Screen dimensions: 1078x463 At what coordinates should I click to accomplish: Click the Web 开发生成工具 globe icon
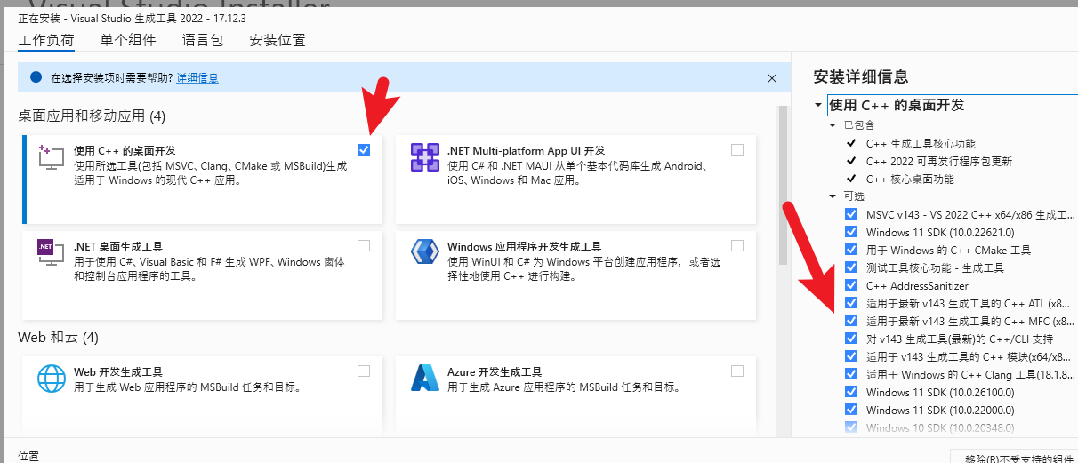pos(52,378)
